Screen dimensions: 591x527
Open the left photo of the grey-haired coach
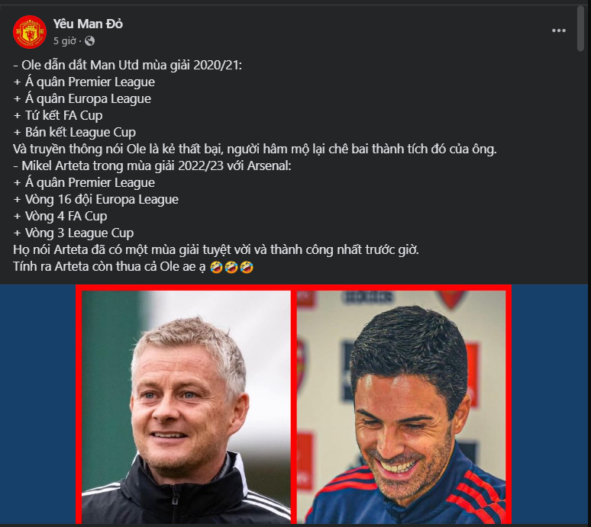186,406
